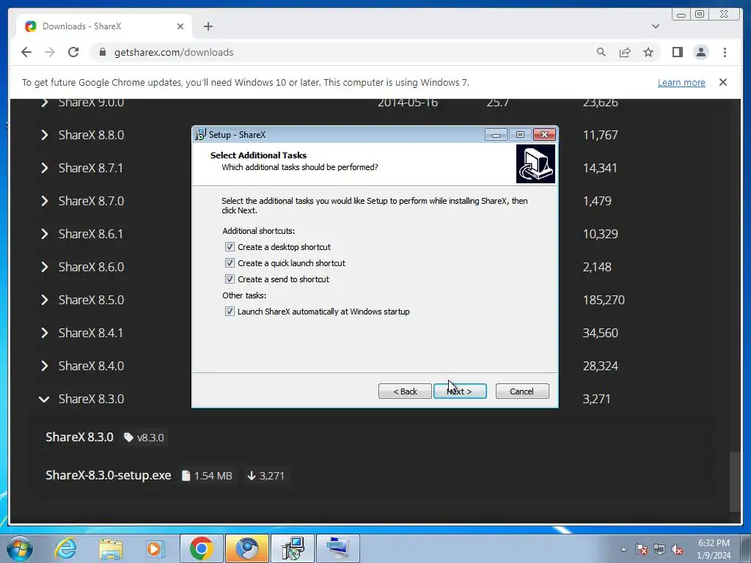Switch to the ShareX Setup installer taskbar icon
751x563 pixels.
click(293, 548)
